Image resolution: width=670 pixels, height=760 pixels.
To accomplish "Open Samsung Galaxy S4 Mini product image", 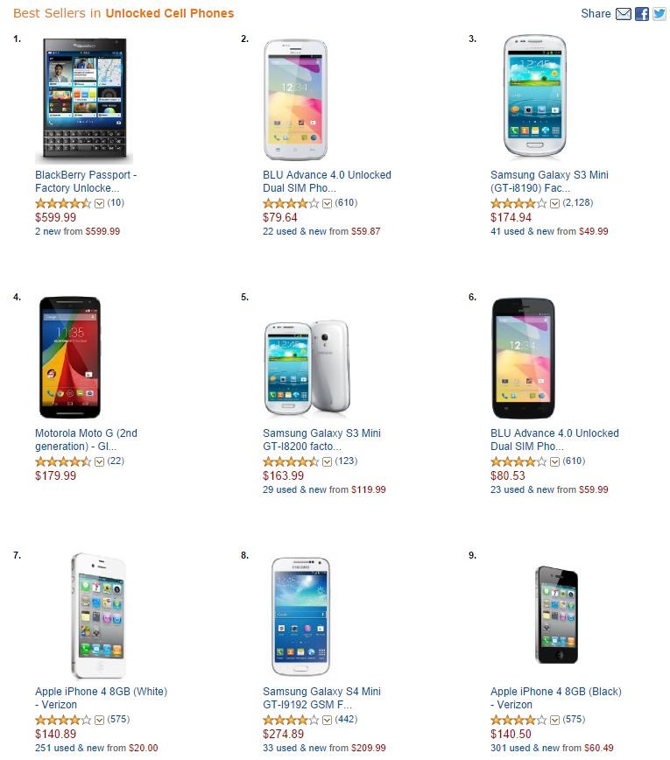I will (x=300, y=616).
